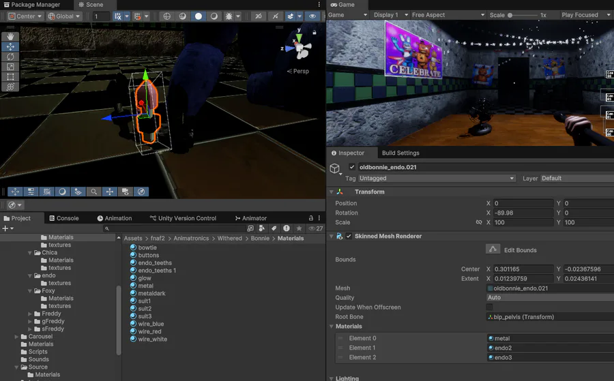Switch to the Unity Version Control tab
The width and height of the screenshot is (614, 381).
point(183,218)
